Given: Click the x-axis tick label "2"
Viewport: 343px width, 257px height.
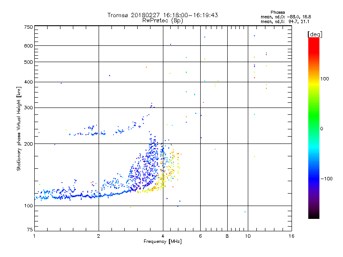Looking at the screenshot, I should pyautogui.click(x=99, y=236).
